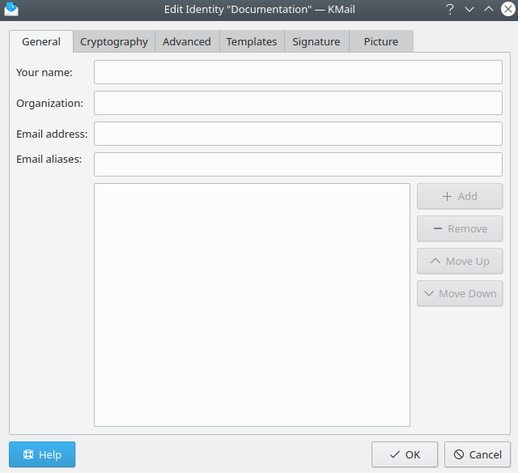Click the Email aliases entry field
This screenshot has width=518, height=473.
(x=298, y=164)
